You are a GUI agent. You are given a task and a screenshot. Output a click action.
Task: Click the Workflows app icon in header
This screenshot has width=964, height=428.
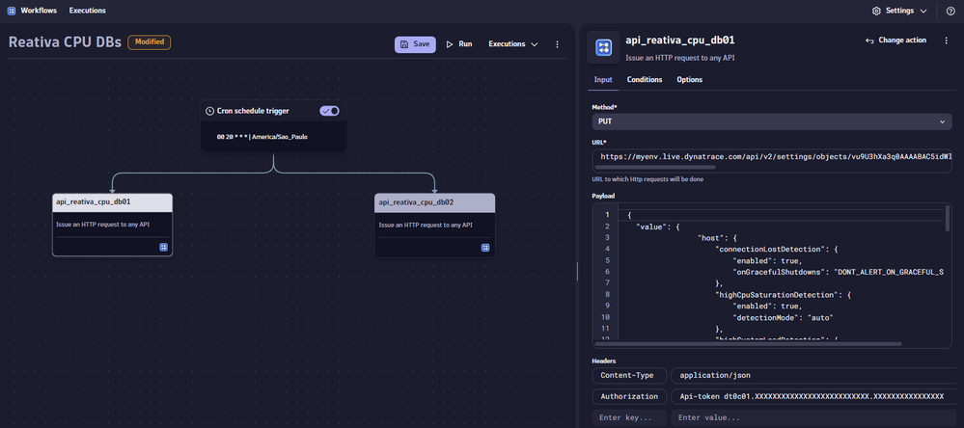(12, 11)
